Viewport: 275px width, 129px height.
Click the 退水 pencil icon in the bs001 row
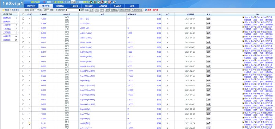click(250, 41)
